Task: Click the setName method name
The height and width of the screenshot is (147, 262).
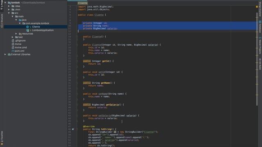Action: coord(103,94)
